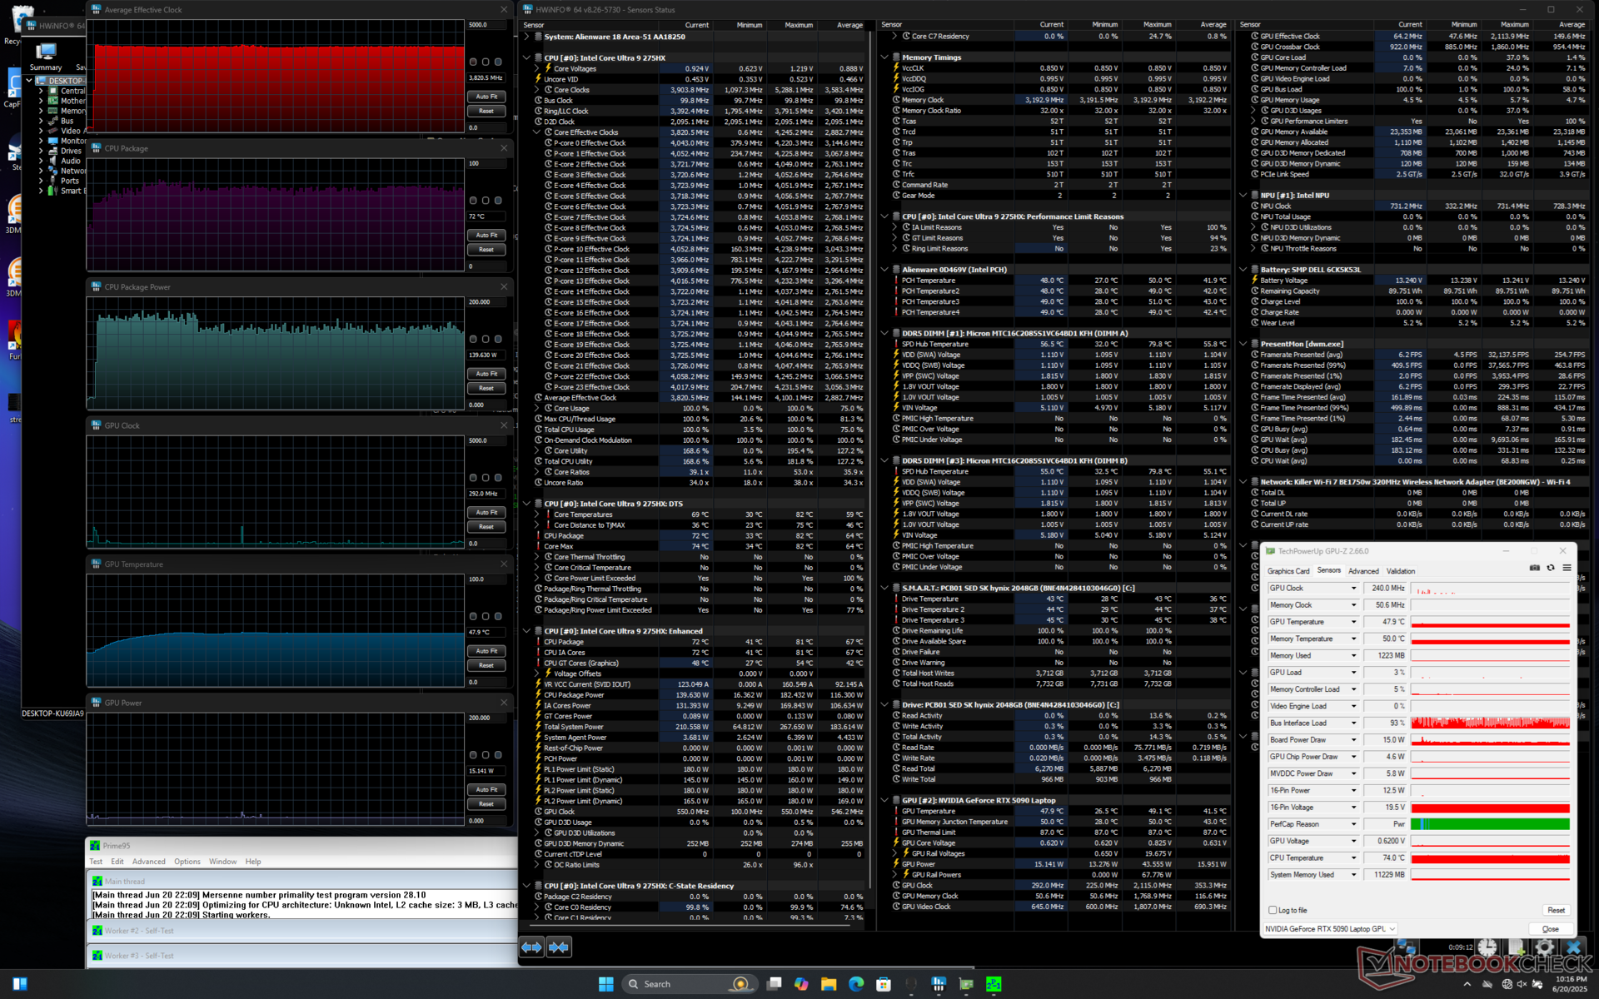The width and height of the screenshot is (1599, 999).
Task: Click the Prime95 taskbar icon
Action: [994, 984]
